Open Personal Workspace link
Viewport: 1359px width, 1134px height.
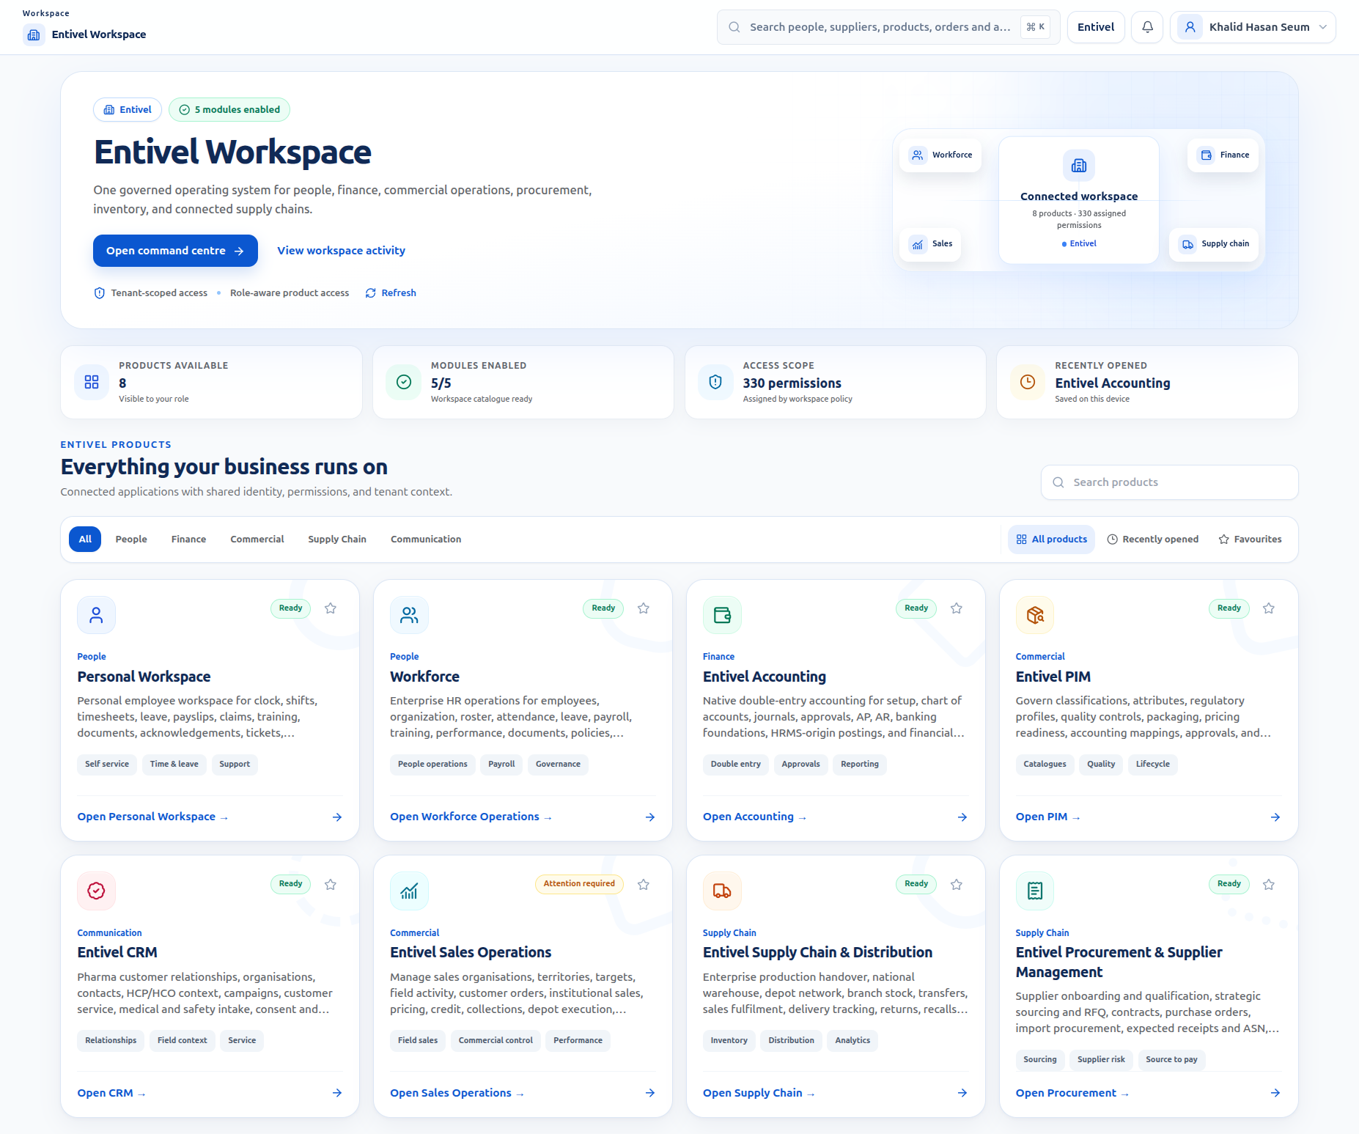point(152,817)
